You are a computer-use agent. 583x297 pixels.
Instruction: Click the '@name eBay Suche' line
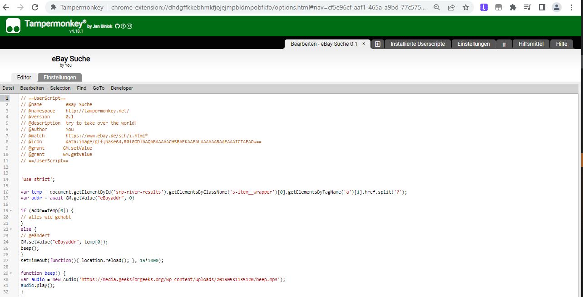click(56, 104)
